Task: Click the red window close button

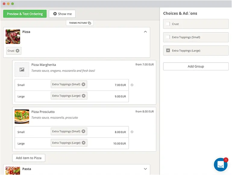Action: pos(4,4)
